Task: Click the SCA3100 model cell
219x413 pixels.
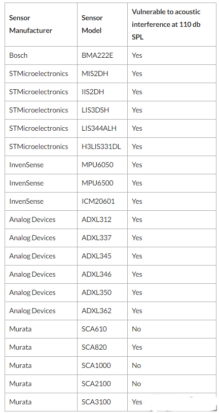Action: pos(96,402)
